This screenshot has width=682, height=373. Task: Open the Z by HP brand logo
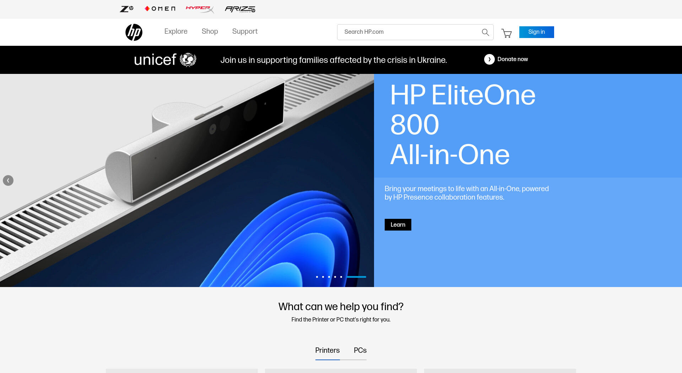click(126, 9)
